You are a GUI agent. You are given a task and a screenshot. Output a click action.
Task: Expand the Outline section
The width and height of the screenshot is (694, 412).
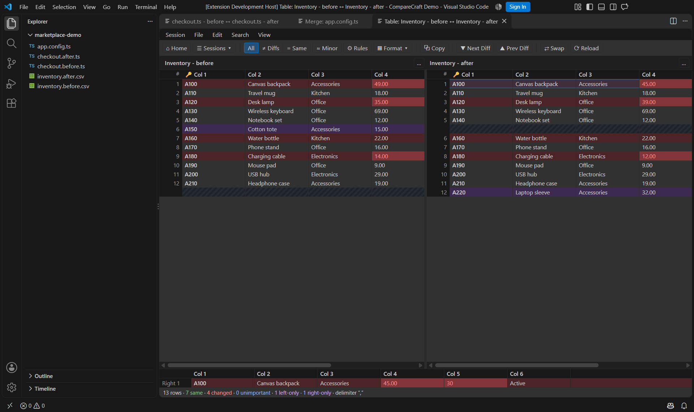coord(44,376)
